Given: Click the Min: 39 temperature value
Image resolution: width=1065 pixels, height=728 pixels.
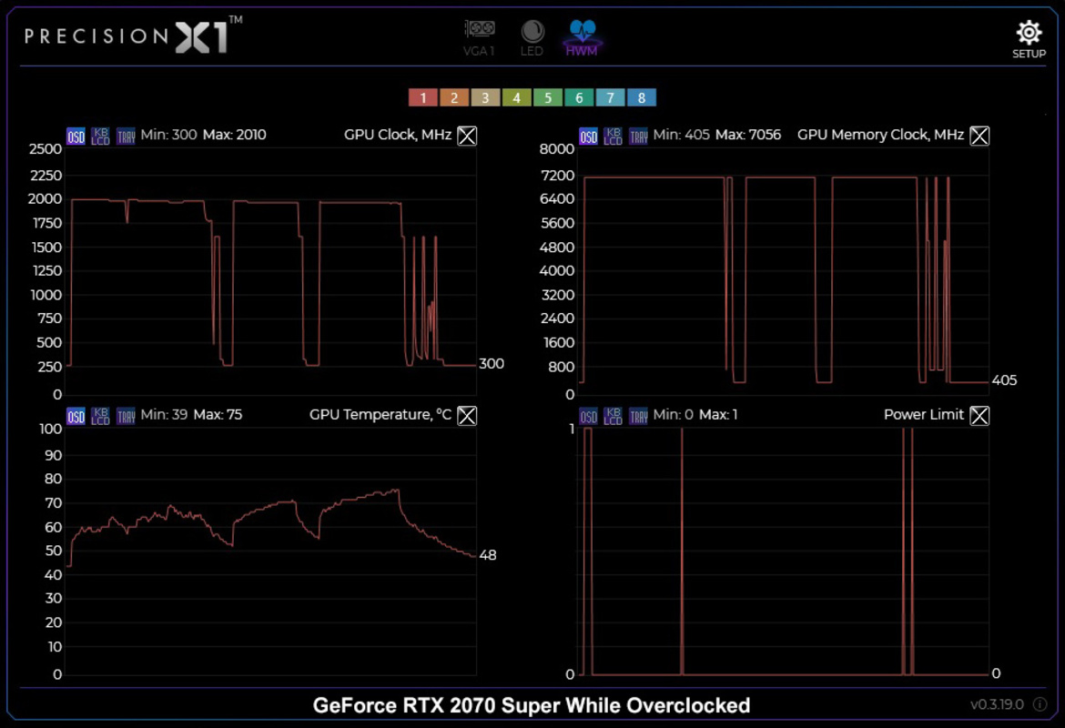Looking at the screenshot, I should [164, 414].
